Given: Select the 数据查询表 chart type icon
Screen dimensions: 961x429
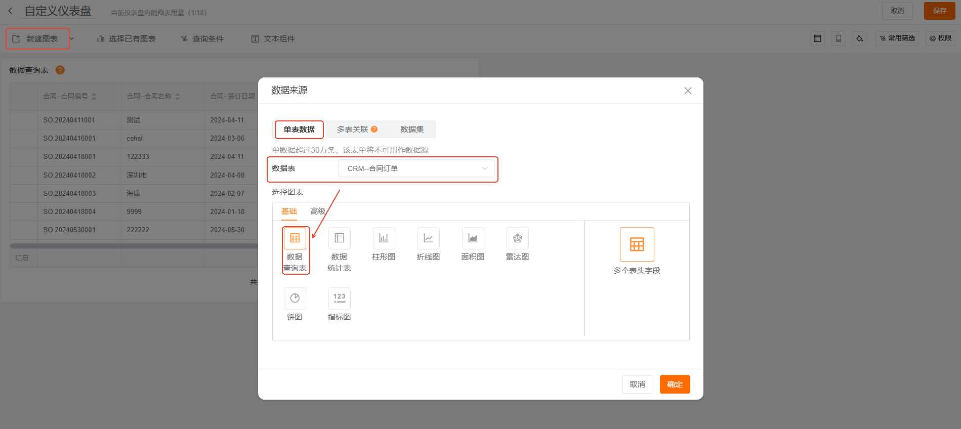Looking at the screenshot, I should (295, 238).
